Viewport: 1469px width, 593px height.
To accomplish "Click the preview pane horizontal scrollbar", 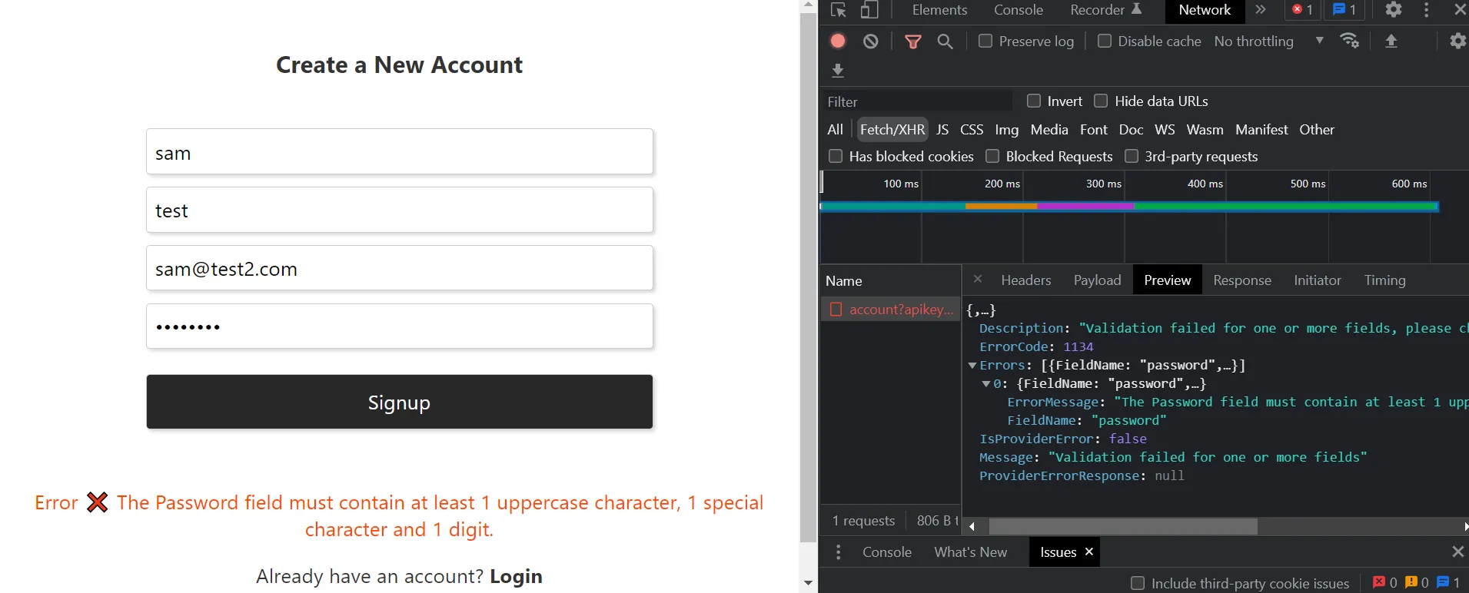I will [1123, 526].
